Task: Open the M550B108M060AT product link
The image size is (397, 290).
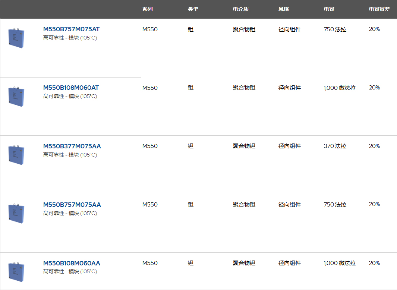Action: [71, 88]
